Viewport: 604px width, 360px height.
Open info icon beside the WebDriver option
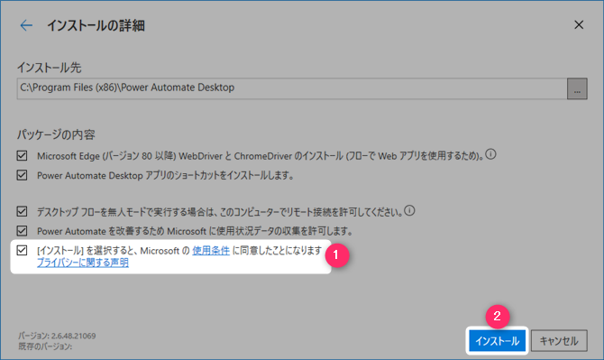[x=490, y=154]
